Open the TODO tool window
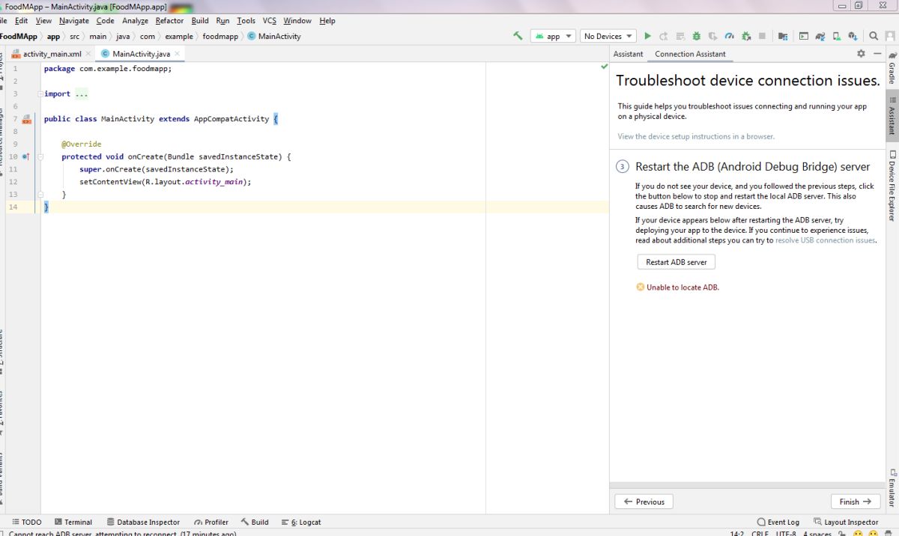899x536 pixels. coord(27,522)
